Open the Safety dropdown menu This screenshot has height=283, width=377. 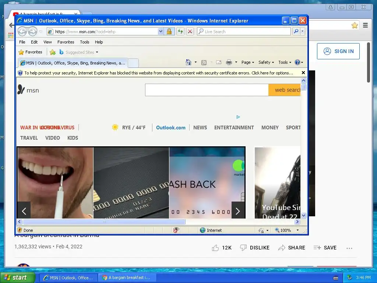point(266,62)
